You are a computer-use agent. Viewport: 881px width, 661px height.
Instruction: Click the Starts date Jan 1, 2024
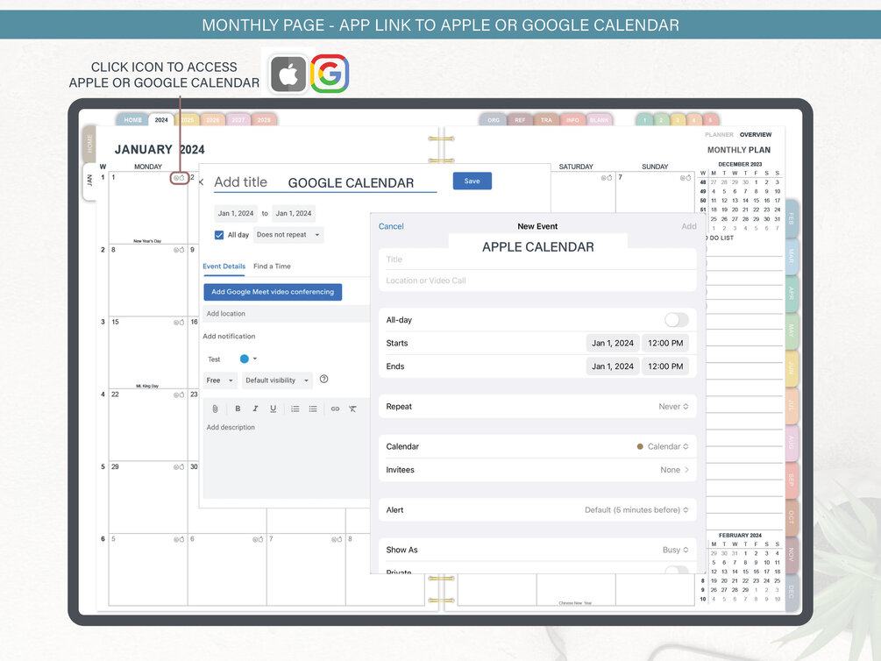(x=612, y=343)
